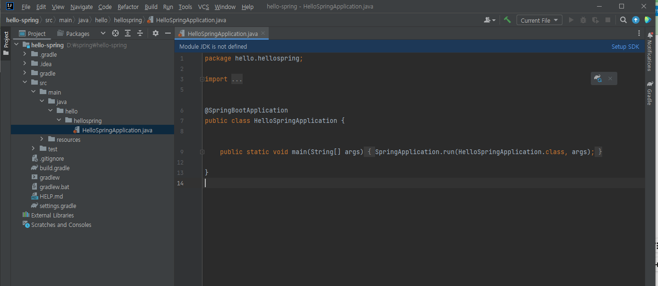Expand the resources folder
The image size is (658, 286).
42,139
